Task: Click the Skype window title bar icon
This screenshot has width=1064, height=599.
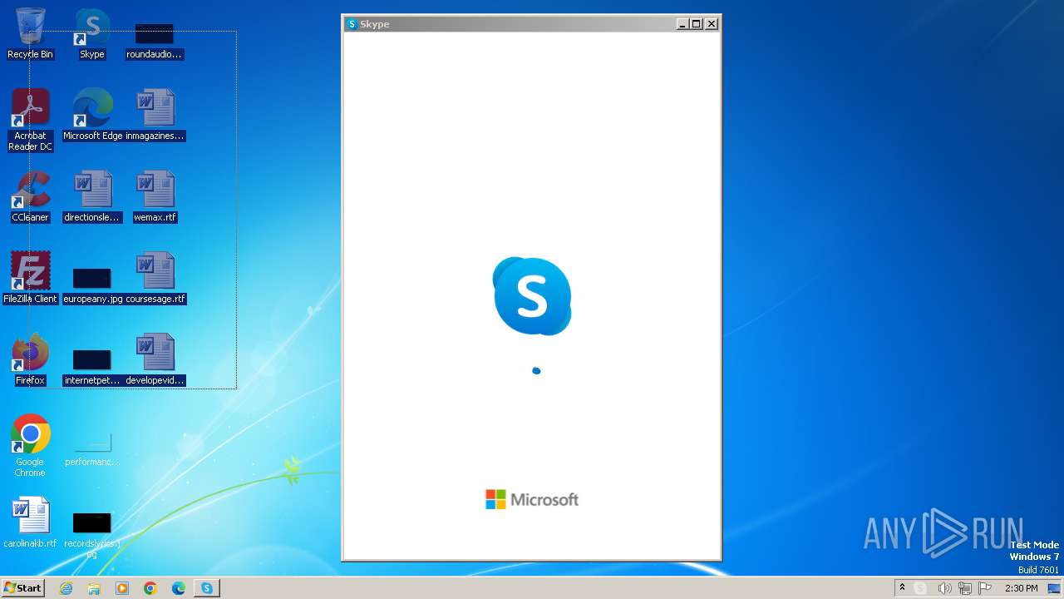Action: [352, 24]
